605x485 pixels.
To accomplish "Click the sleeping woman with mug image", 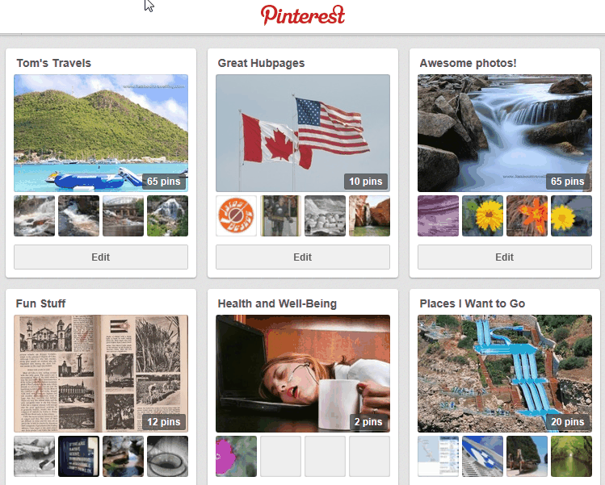I will (x=303, y=371).
